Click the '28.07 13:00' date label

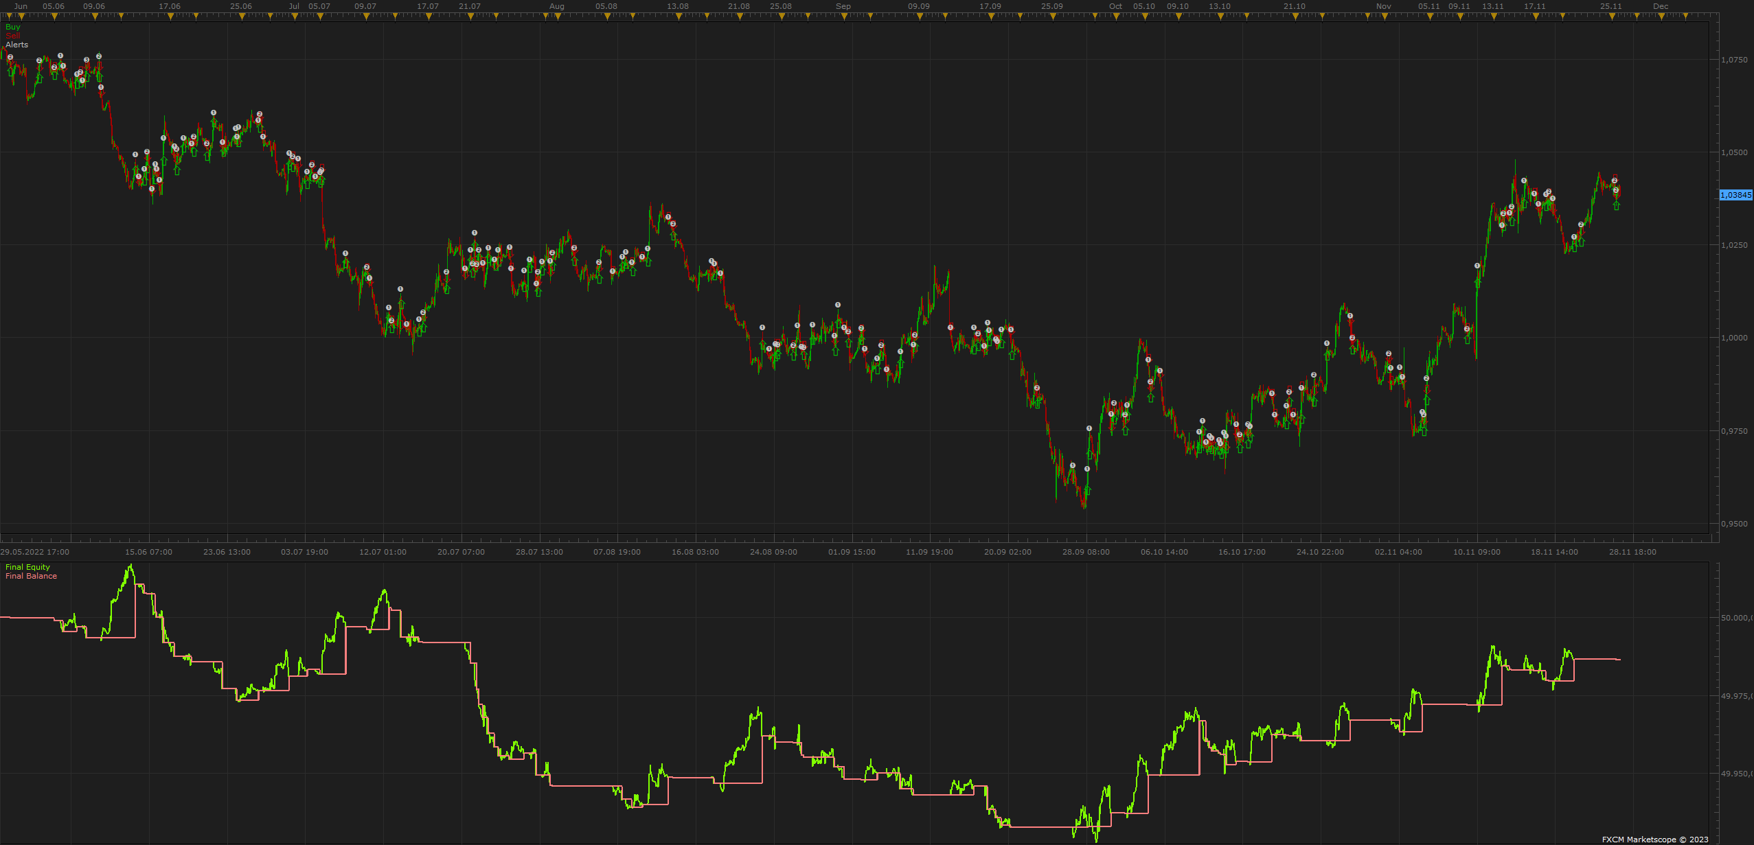click(539, 552)
